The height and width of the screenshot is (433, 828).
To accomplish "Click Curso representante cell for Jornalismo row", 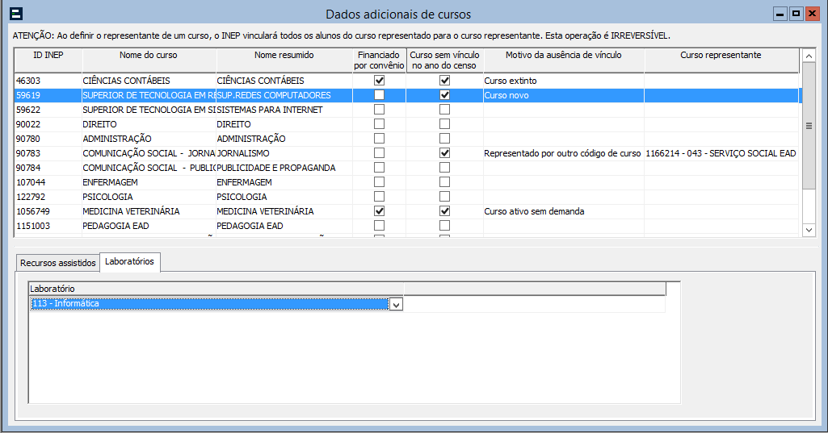I will (721, 153).
